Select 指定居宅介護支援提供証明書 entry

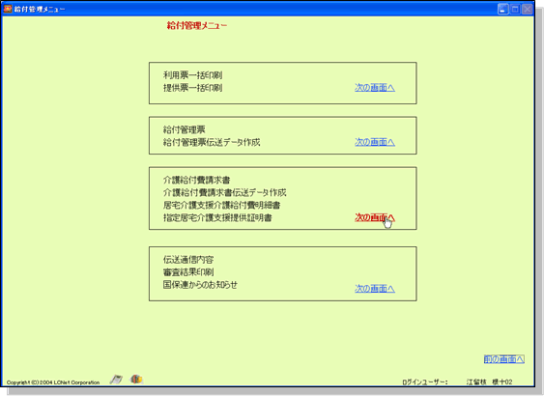[217, 217]
